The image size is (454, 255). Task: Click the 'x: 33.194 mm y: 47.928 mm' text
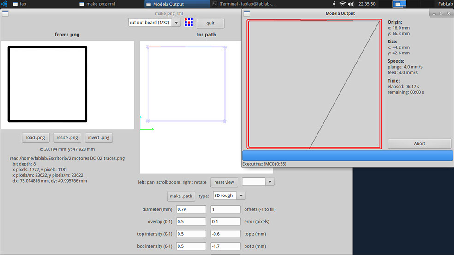pos(67,149)
